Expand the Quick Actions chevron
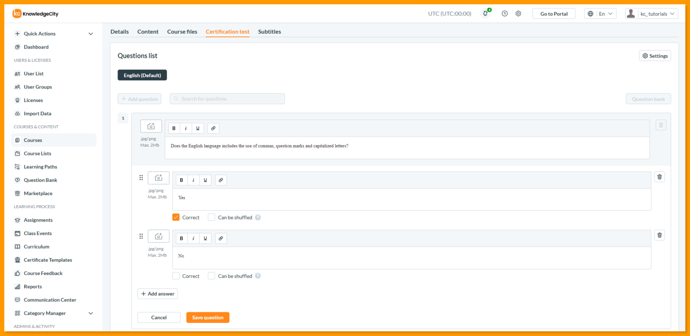Viewport: 690px width, 336px height. coord(91,34)
